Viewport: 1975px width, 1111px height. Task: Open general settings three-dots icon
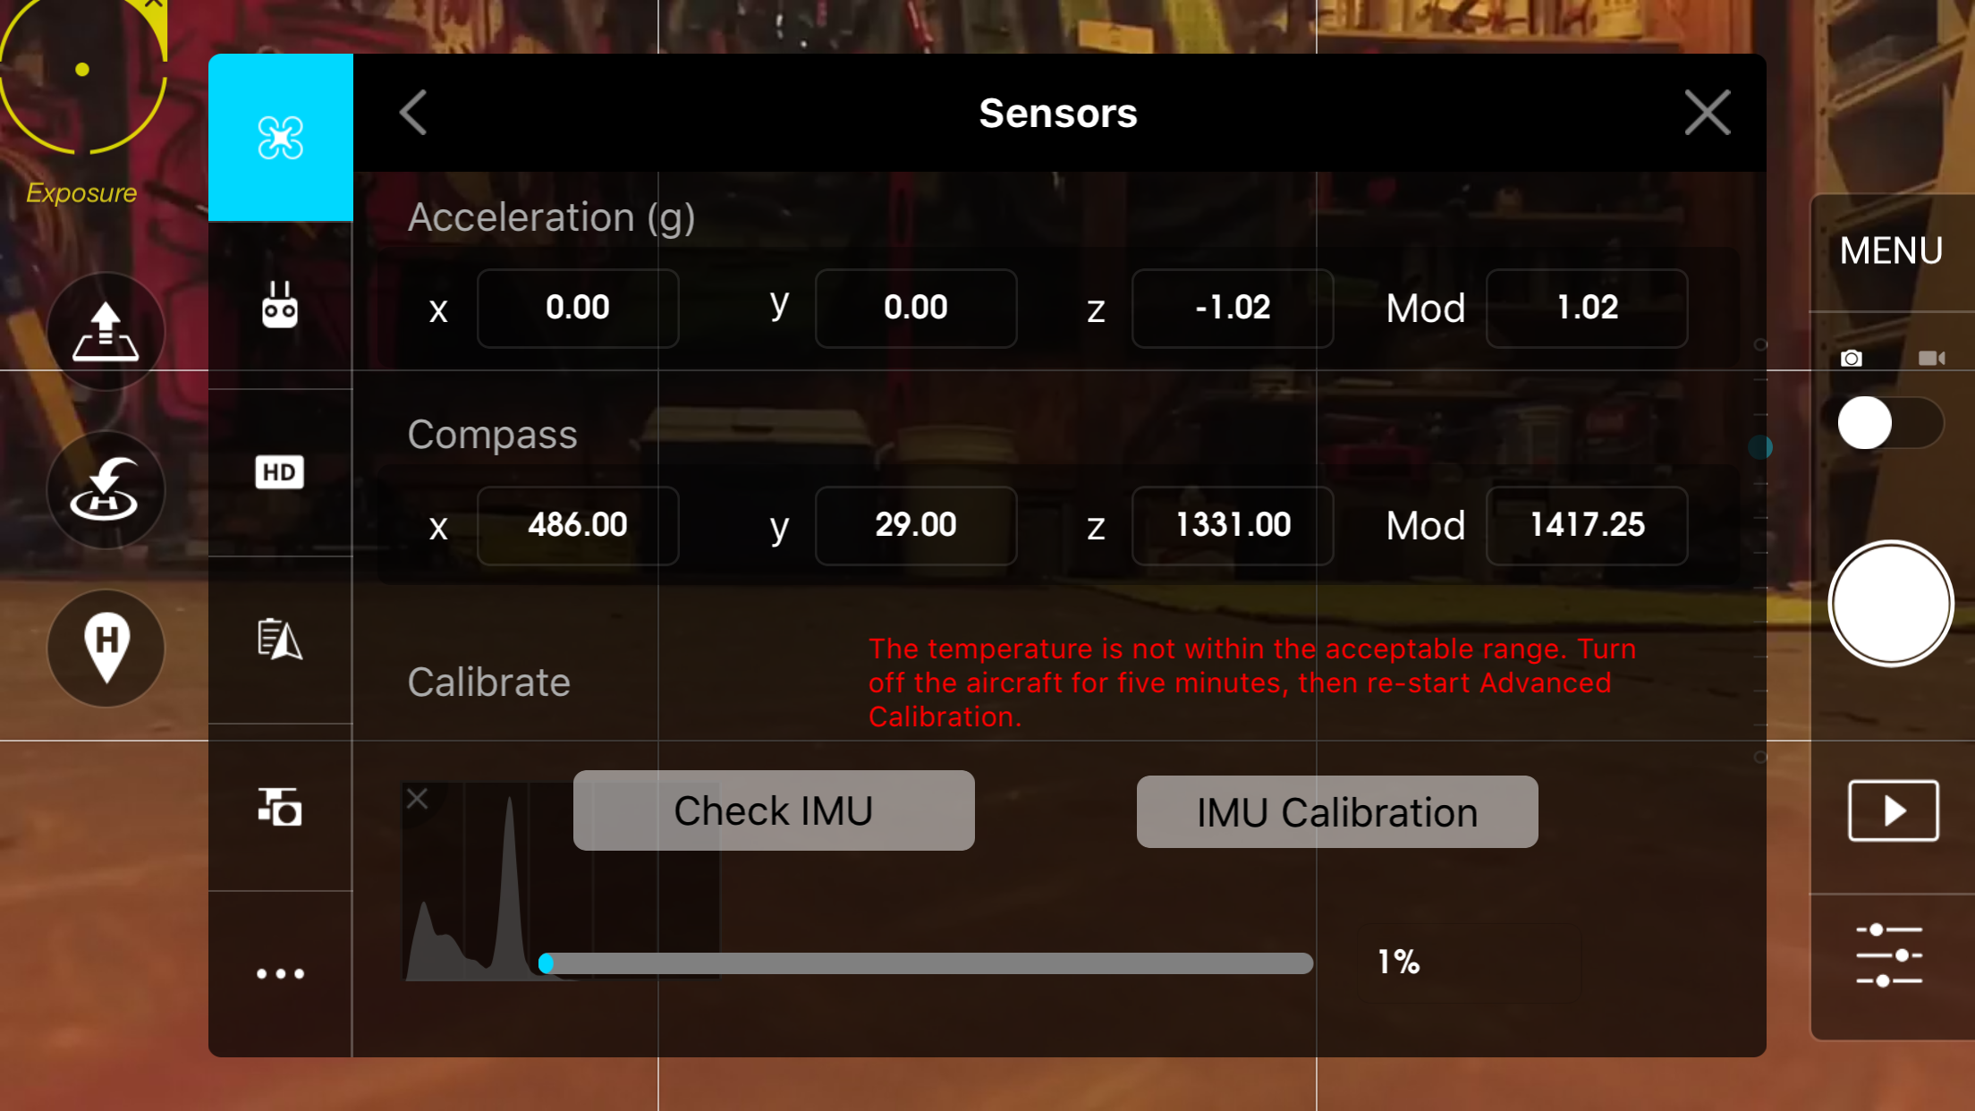[280, 973]
